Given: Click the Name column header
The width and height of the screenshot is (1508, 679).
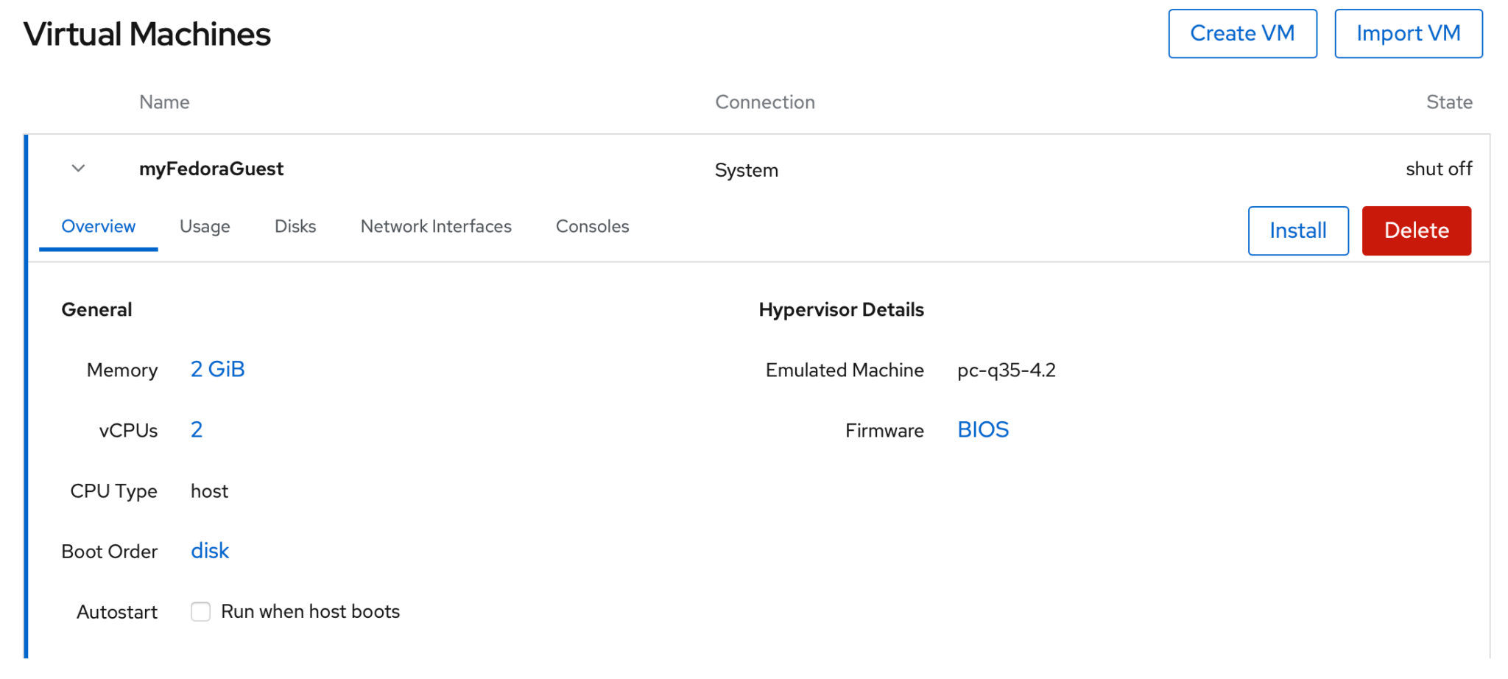Looking at the screenshot, I should 164,102.
